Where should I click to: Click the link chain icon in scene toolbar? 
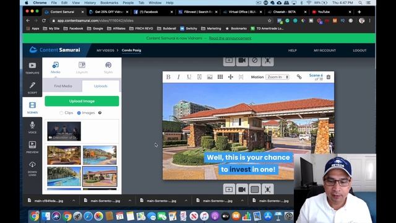(x=299, y=77)
